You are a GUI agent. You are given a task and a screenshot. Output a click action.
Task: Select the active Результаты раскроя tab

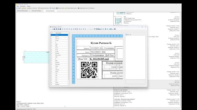pyautogui.click(x=50, y=11)
